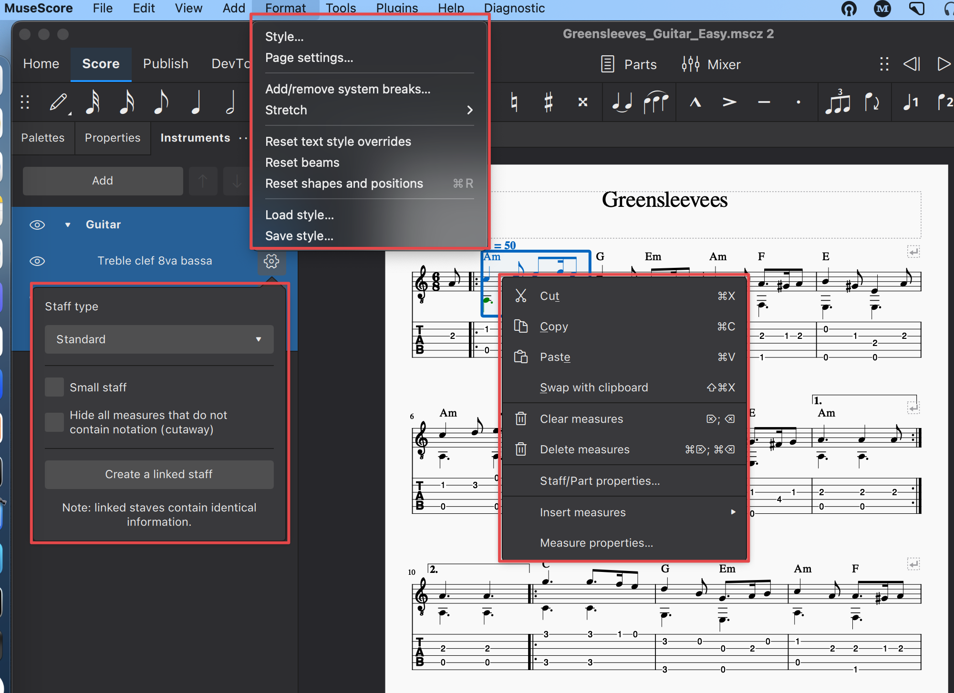Switch to the Publish tab
The width and height of the screenshot is (954, 693).
pos(166,64)
